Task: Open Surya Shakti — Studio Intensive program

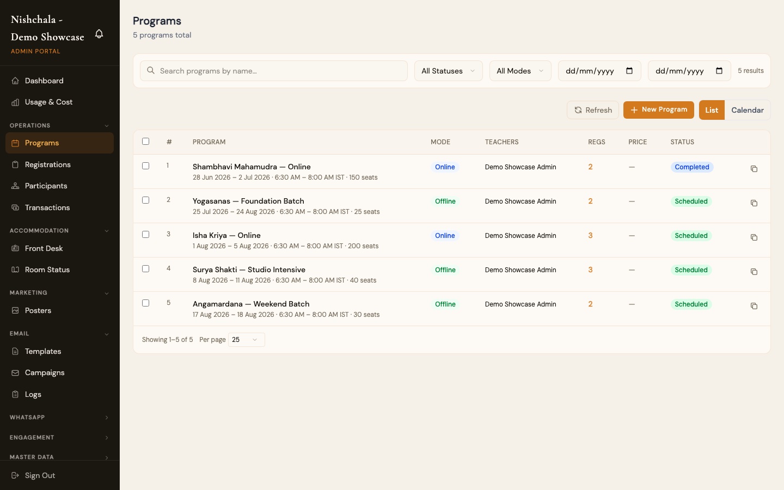Action: pos(249,269)
